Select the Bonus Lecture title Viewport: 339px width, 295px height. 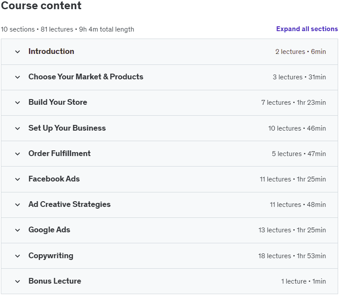click(55, 281)
